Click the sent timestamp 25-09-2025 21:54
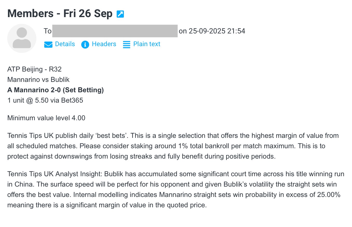Viewport: 352px width, 227px height. pos(217,31)
